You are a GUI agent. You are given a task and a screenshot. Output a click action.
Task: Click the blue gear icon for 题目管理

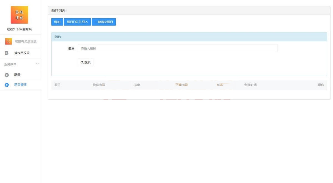(x=7, y=85)
